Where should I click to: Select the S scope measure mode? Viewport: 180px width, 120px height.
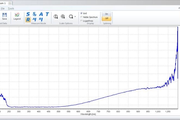coord(28,14)
